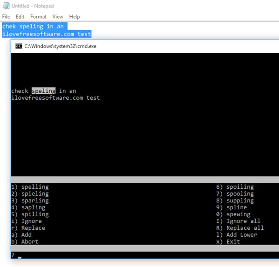The width and height of the screenshot is (279, 267).
Task: Click 'ilovefreesoftware.com test' line in cmd window
Action: (x=55, y=98)
